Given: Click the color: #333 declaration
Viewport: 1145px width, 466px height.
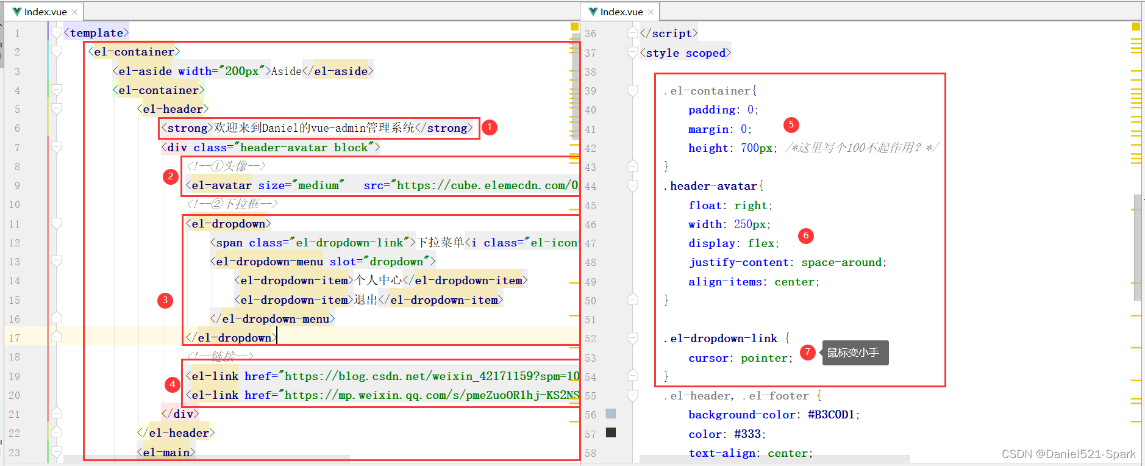Looking at the screenshot, I should point(727,434).
